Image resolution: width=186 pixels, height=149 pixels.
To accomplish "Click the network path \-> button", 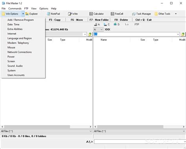I will click(127, 24).
